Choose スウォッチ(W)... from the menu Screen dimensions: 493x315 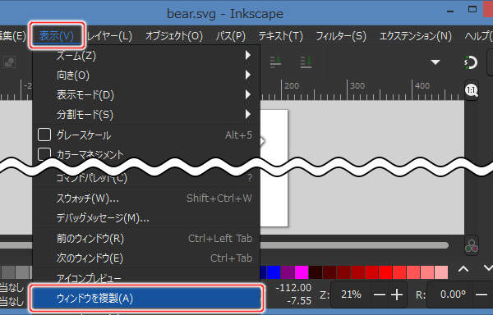(146, 199)
